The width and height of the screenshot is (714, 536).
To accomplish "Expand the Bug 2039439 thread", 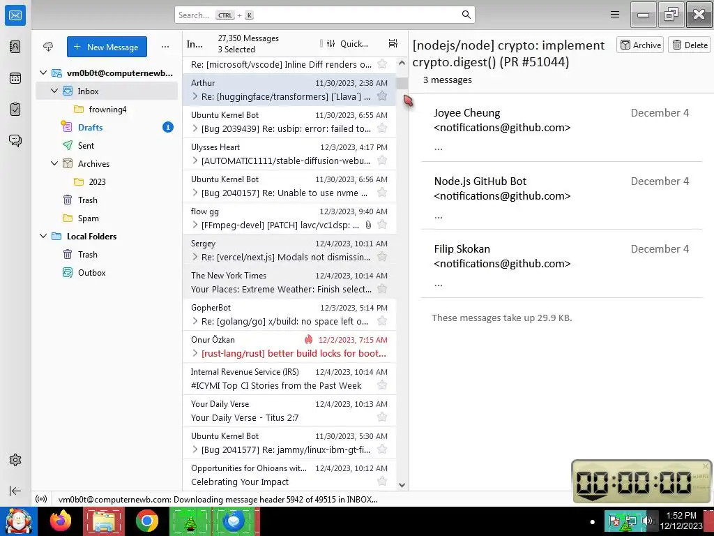I will [195, 128].
